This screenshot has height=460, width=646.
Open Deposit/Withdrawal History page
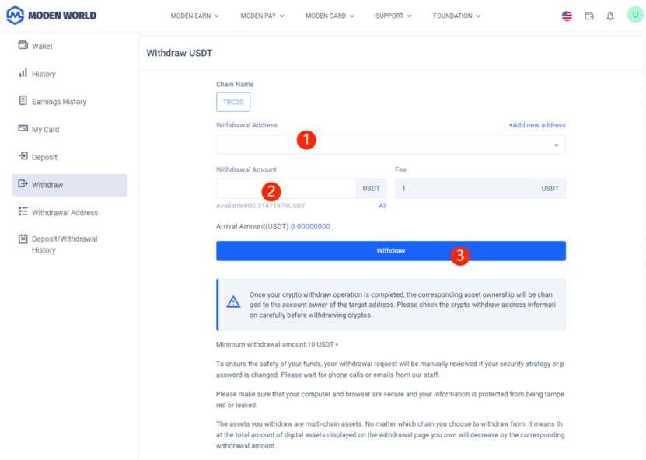tap(65, 244)
